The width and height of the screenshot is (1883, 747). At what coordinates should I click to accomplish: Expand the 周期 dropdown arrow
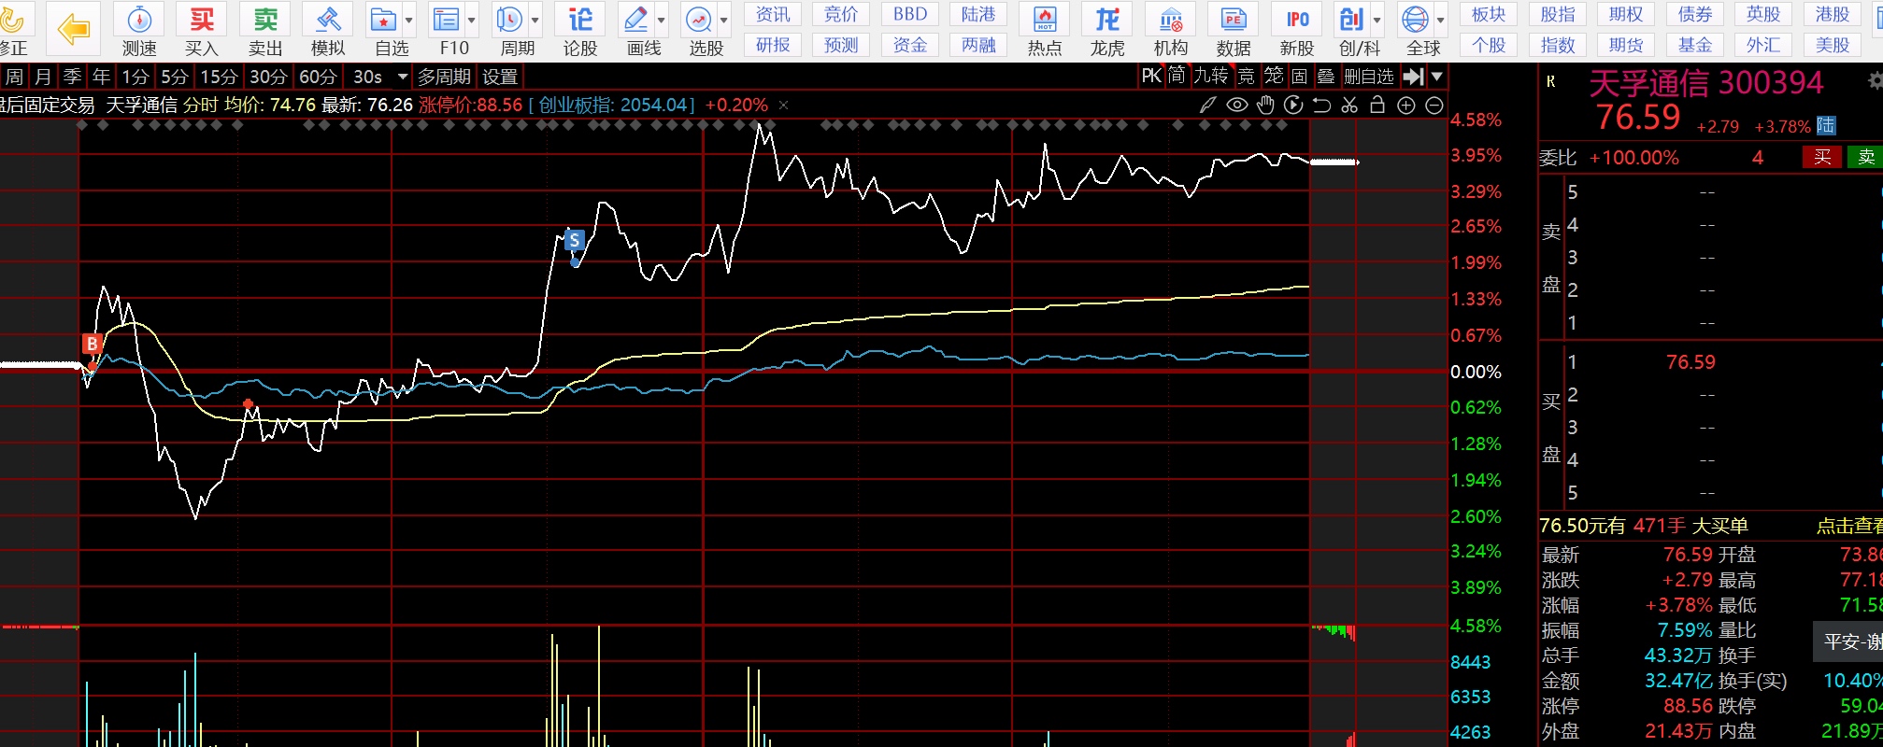click(x=535, y=20)
